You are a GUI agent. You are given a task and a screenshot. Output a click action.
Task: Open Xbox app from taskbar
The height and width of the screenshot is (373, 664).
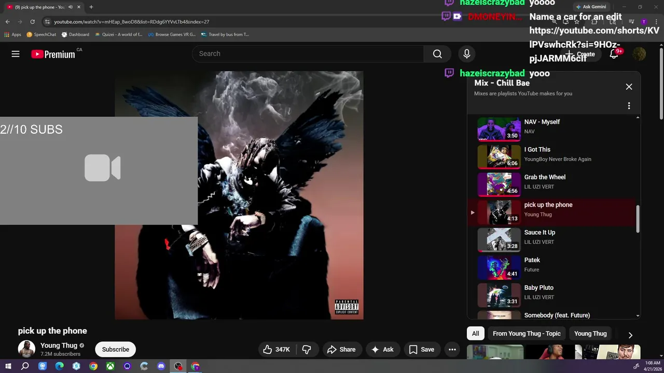tap(110, 366)
